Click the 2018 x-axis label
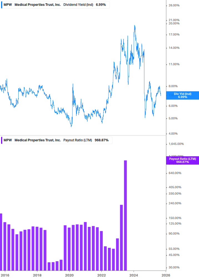The height and width of the screenshot is (279, 199). [x=37, y=275]
